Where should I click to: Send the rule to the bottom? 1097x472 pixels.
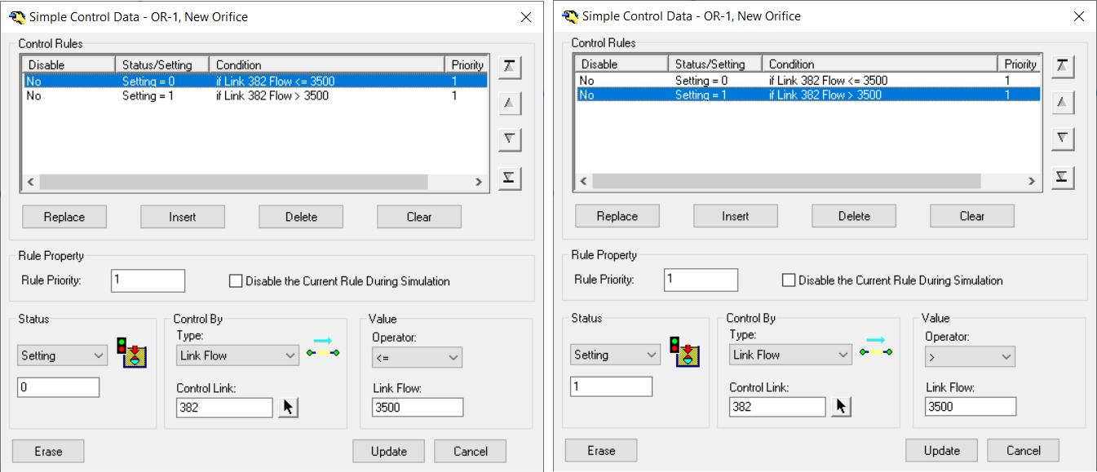pyautogui.click(x=509, y=178)
